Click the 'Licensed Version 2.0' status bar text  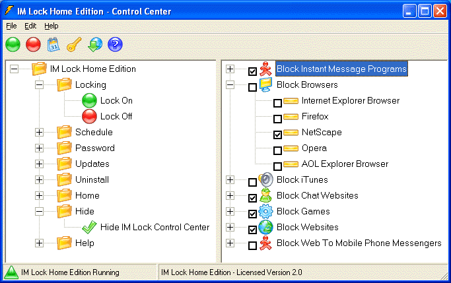point(269,272)
